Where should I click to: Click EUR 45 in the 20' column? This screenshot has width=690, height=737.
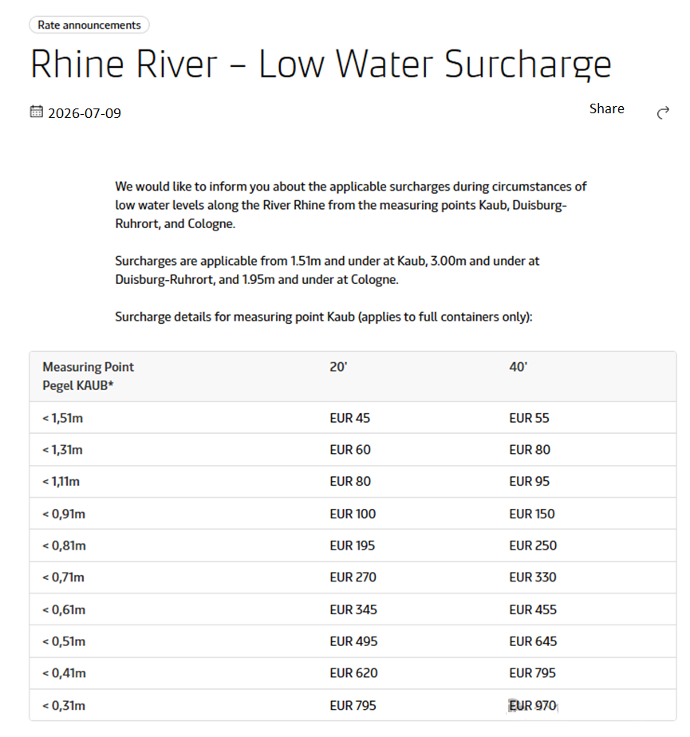(349, 418)
